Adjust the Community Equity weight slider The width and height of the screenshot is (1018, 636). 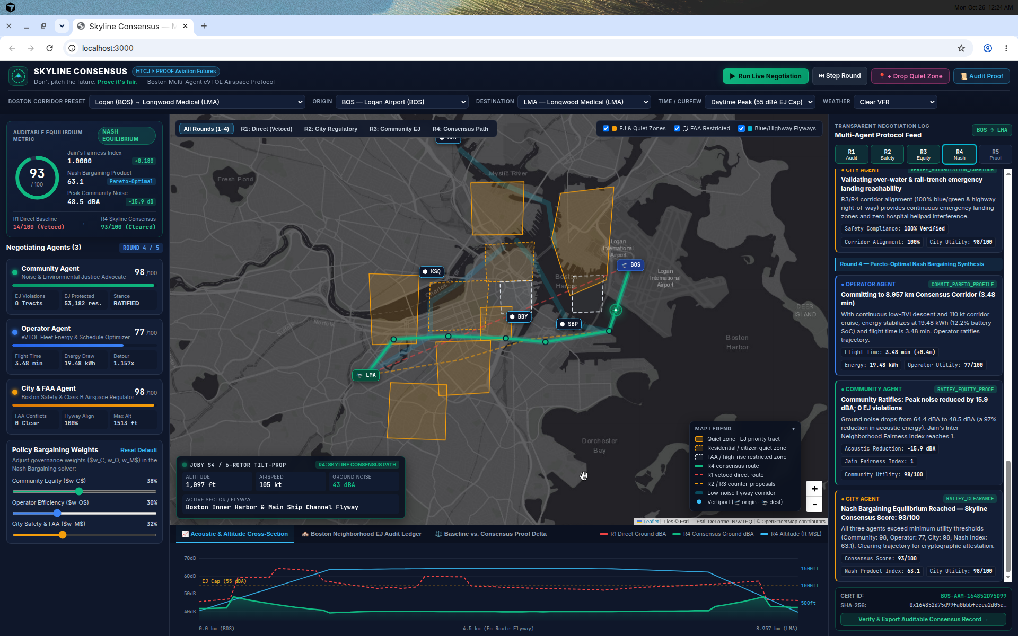pos(84,492)
